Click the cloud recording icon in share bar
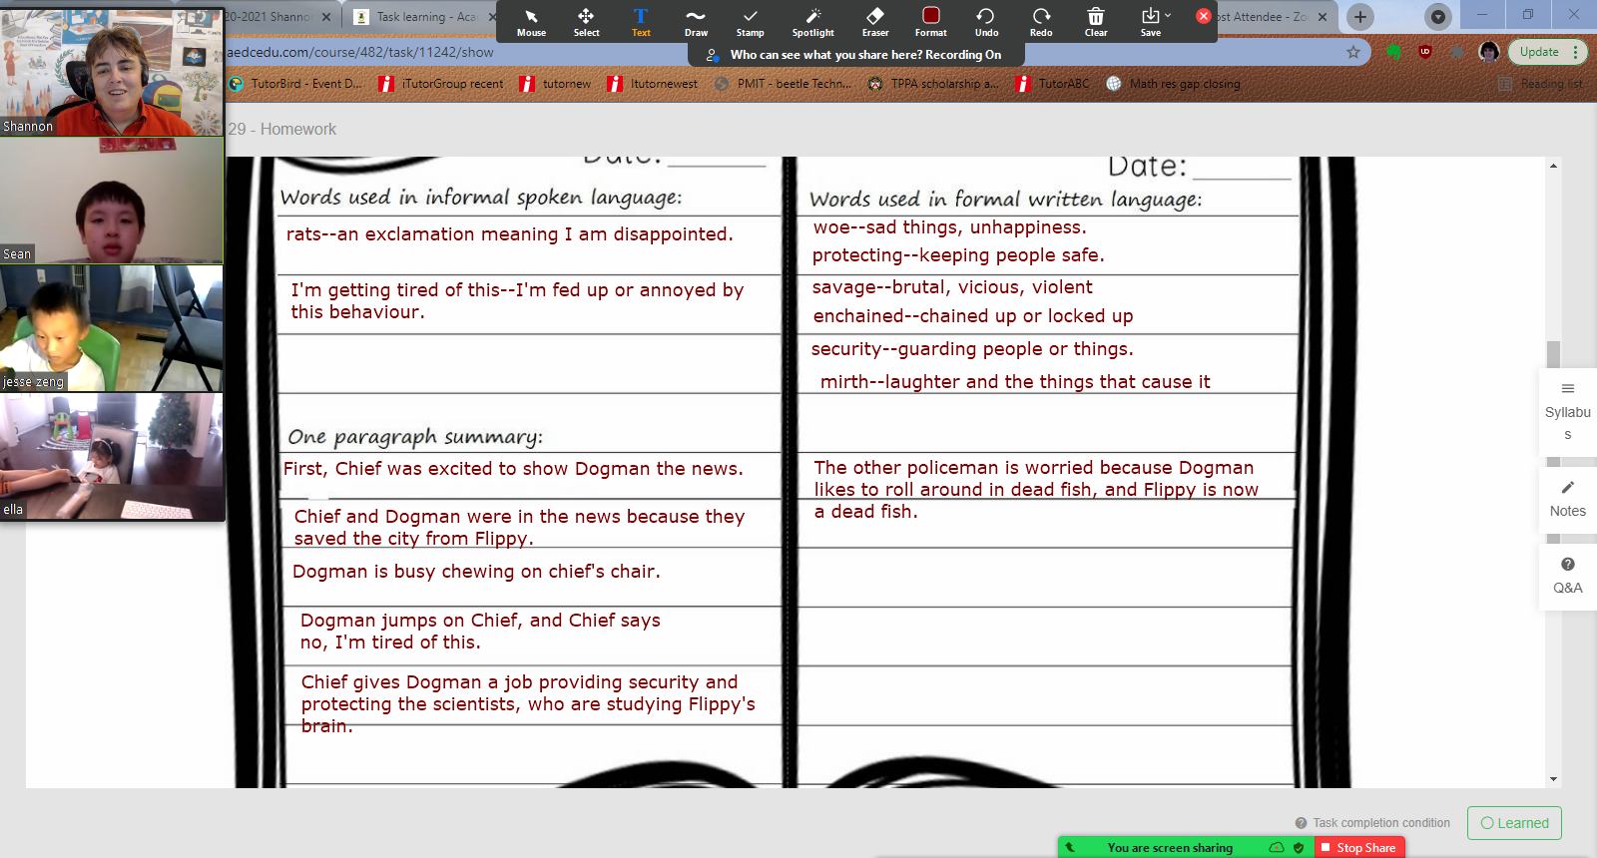Screen dimensions: 1597x858 point(1277,847)
